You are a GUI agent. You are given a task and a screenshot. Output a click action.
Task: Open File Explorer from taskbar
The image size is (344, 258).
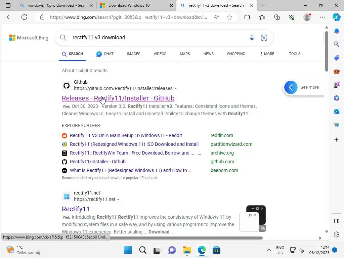tap(187, 250)
